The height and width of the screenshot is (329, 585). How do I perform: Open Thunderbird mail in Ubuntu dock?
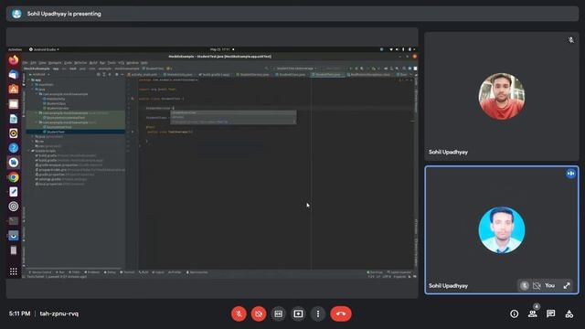(14, 75)
